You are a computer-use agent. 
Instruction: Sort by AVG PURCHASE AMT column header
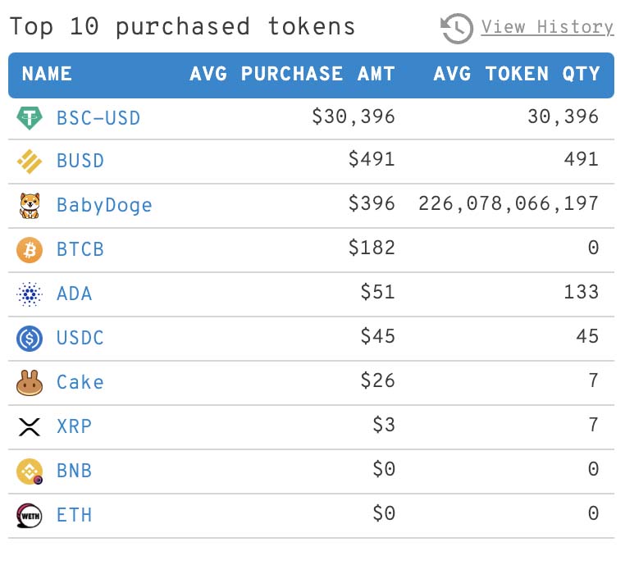[x=292, y=74]
